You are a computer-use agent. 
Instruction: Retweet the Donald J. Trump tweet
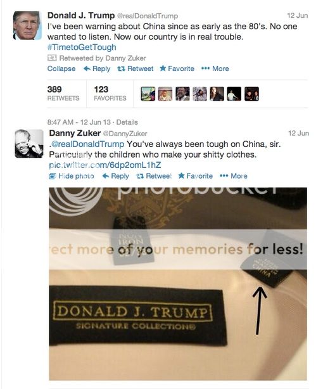point(136,68)
